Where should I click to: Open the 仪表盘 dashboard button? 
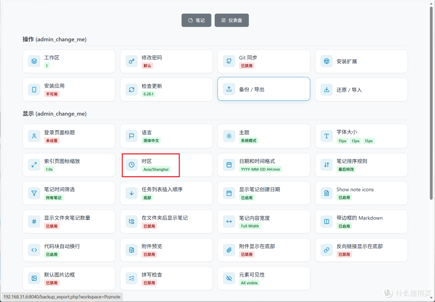232,20
